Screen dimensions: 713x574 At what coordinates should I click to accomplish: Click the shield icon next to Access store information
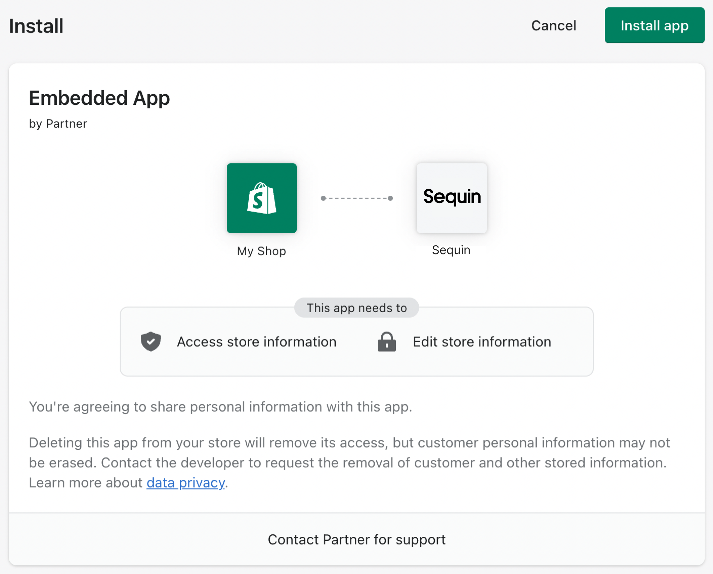click(151, 341)
